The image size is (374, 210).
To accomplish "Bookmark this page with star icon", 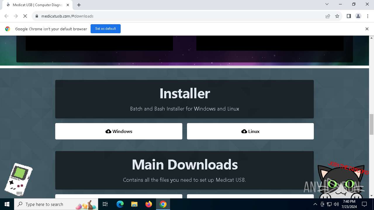I will click(x=337, y=16).
